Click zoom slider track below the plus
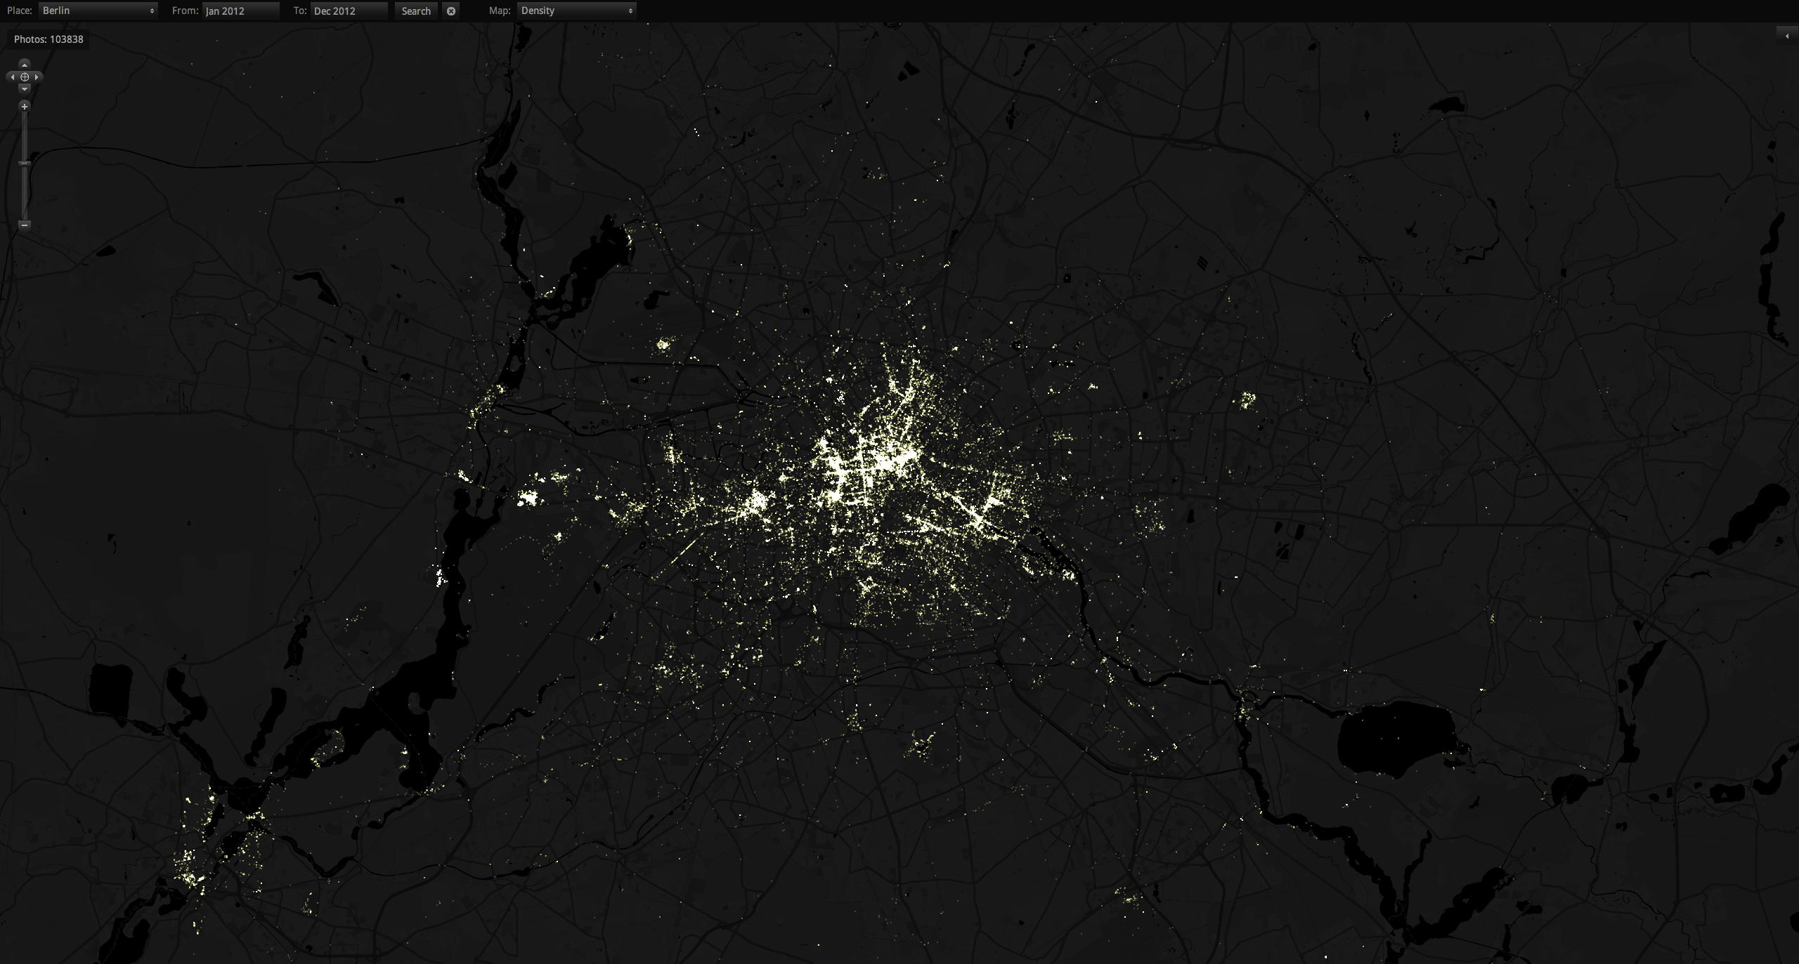 25,133
